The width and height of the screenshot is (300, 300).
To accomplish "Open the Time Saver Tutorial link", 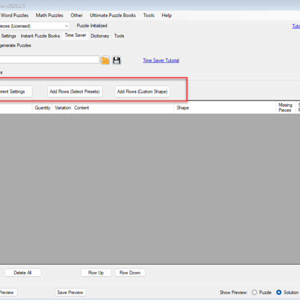I will coord(160,60).
